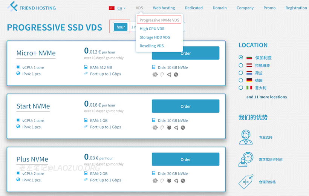Screen dimensions: 309x196
Task: Open the Friend Hosting logo homepage
Action: click(x=32, y=7)
